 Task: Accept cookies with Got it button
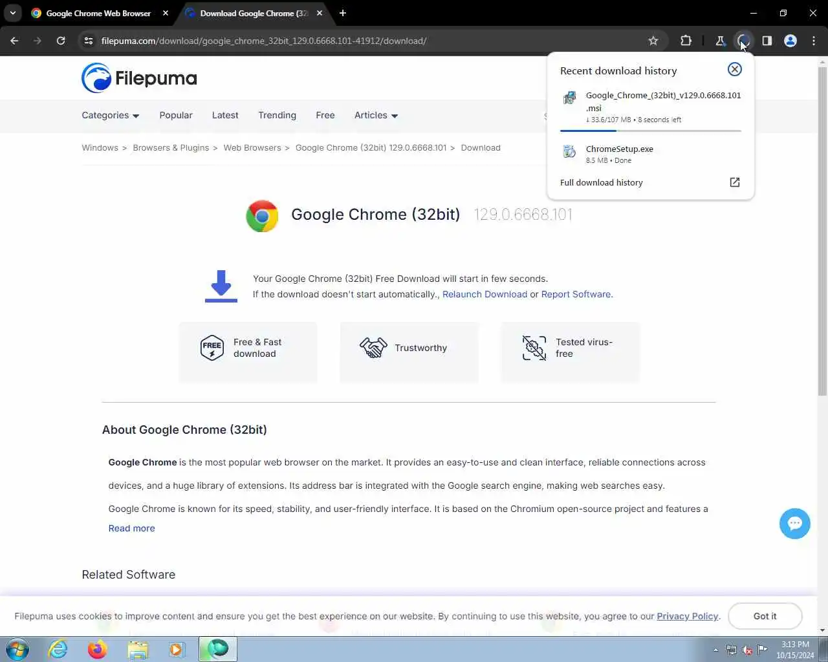point(765,616)
